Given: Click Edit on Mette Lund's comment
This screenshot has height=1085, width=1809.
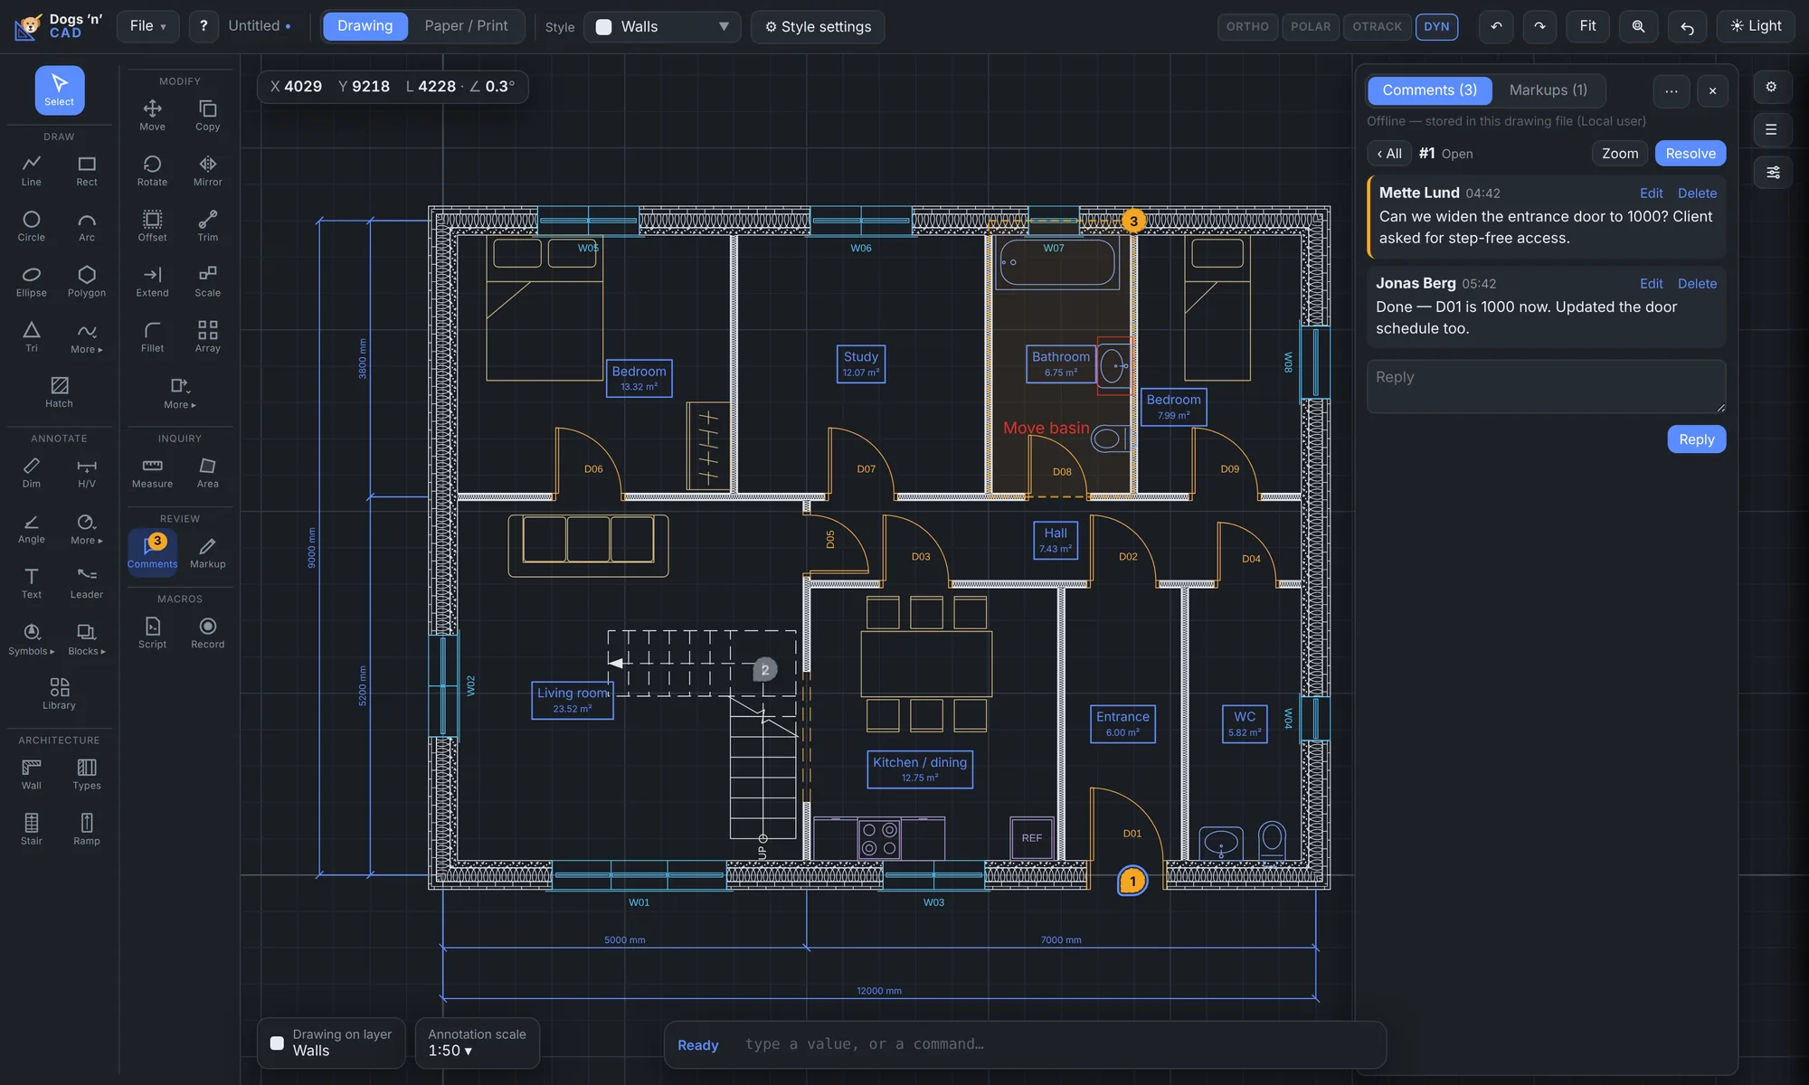Looking at the screenshot, I should 1651,193.
